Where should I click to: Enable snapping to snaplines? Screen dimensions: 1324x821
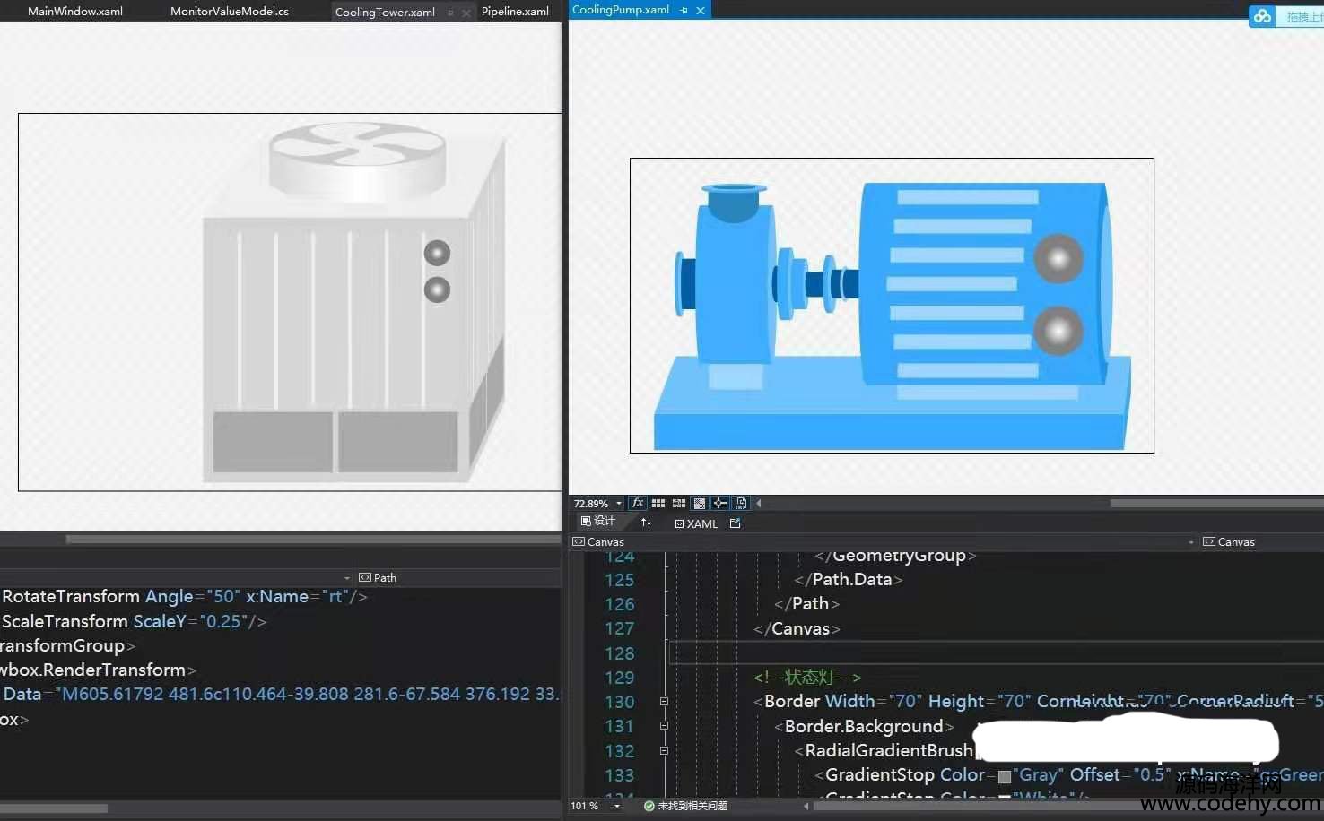pos(720,504)
